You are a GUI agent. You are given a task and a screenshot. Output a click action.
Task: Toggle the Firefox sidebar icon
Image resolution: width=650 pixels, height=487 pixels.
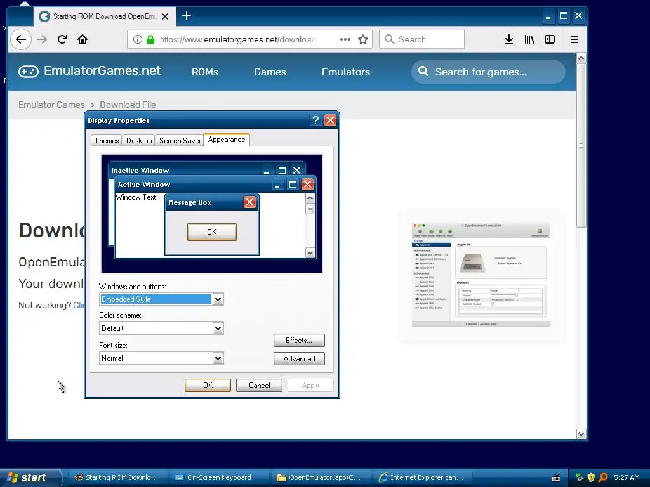[x=550, y=39]
